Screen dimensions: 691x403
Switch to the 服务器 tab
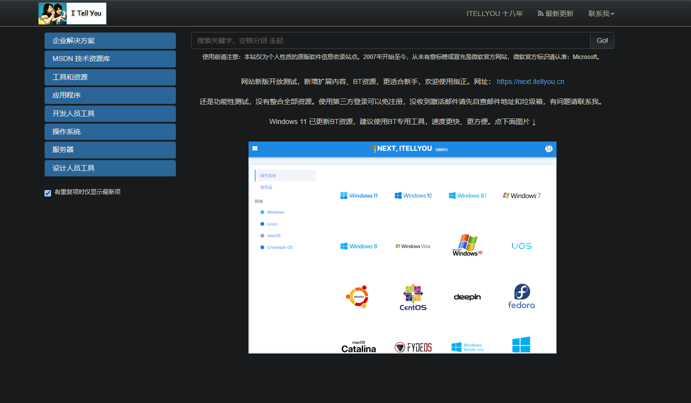(265, 187)
